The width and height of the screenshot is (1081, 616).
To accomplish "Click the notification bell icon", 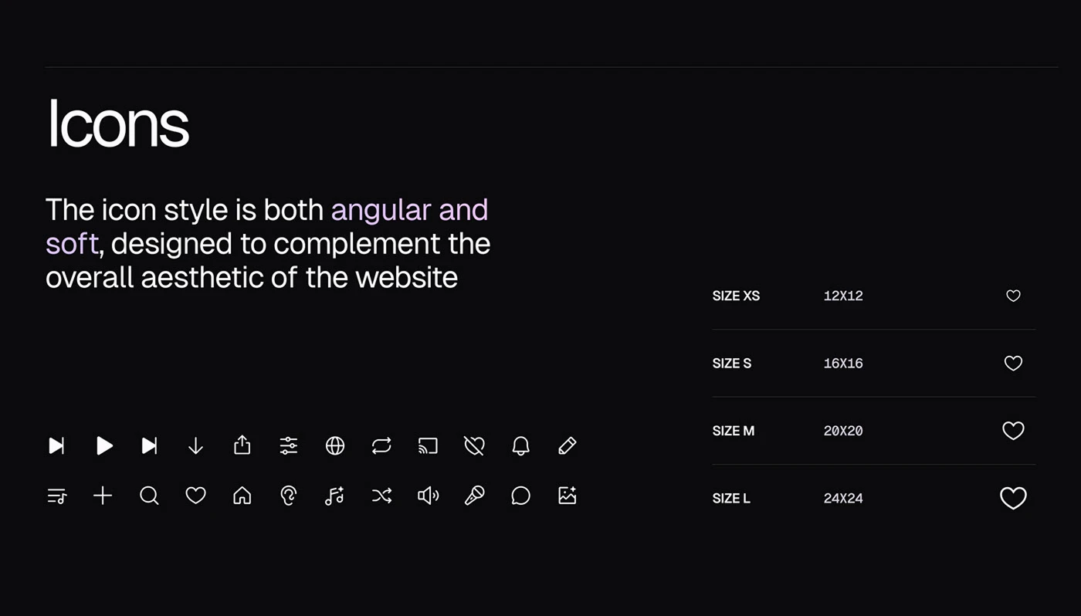I will [x=521, y=445].
